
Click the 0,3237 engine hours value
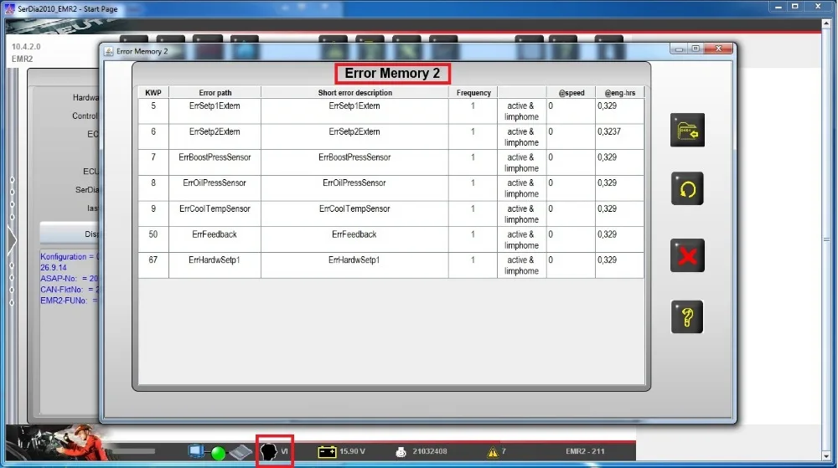pyautogui.click(x=609, y=131)
